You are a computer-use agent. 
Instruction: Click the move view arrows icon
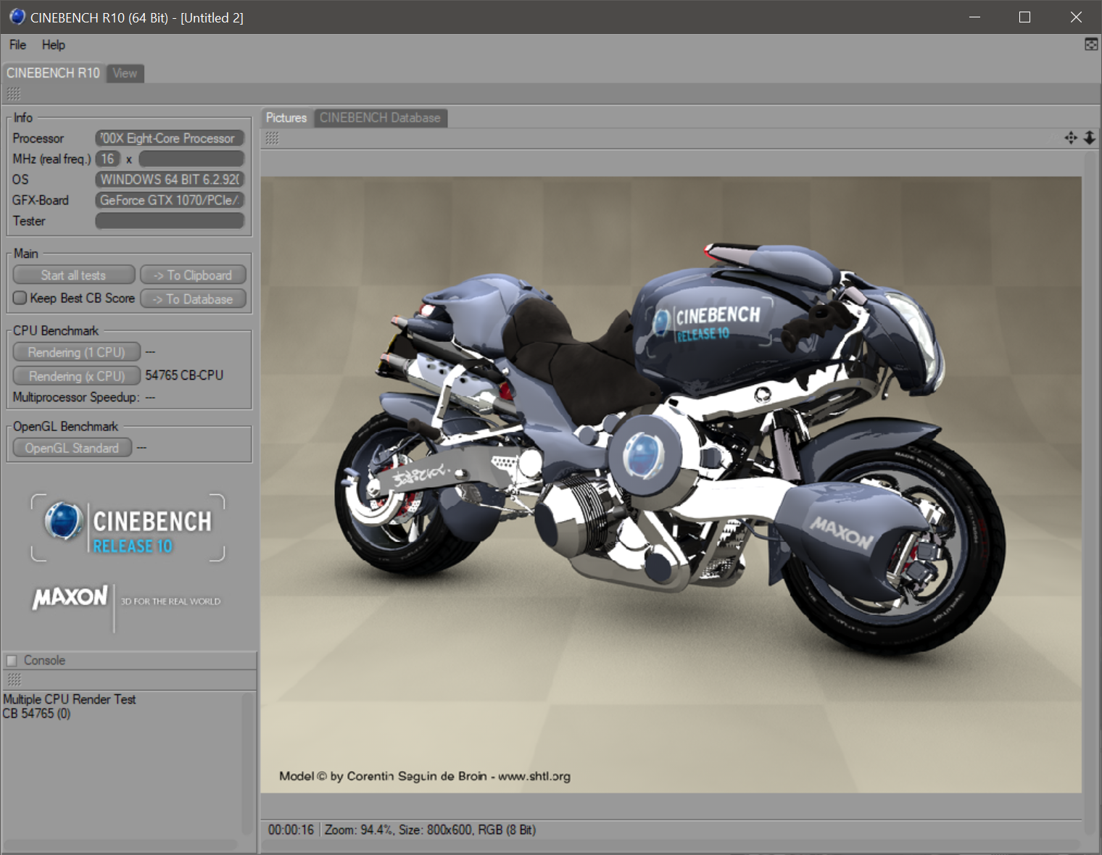tap(1071, 138)
